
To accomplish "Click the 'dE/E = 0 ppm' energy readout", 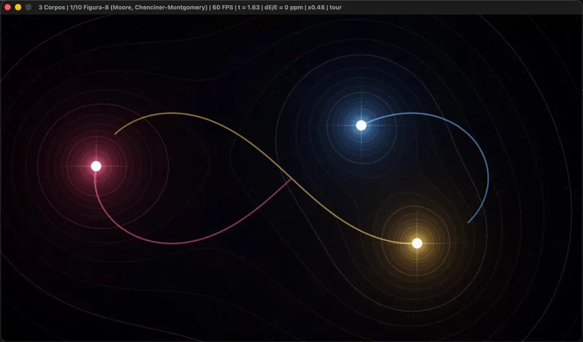I will pyautogui.click(x=284, y=7).
